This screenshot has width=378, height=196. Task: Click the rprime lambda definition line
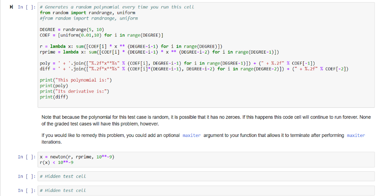point(159,52)
